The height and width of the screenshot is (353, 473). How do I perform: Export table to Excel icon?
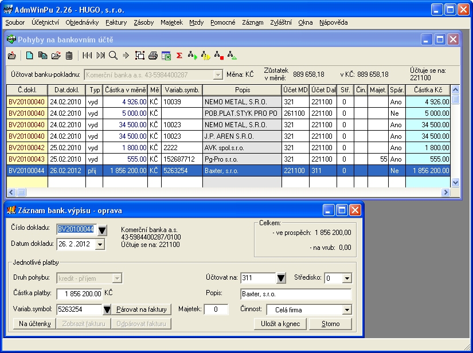coord(166,56)
